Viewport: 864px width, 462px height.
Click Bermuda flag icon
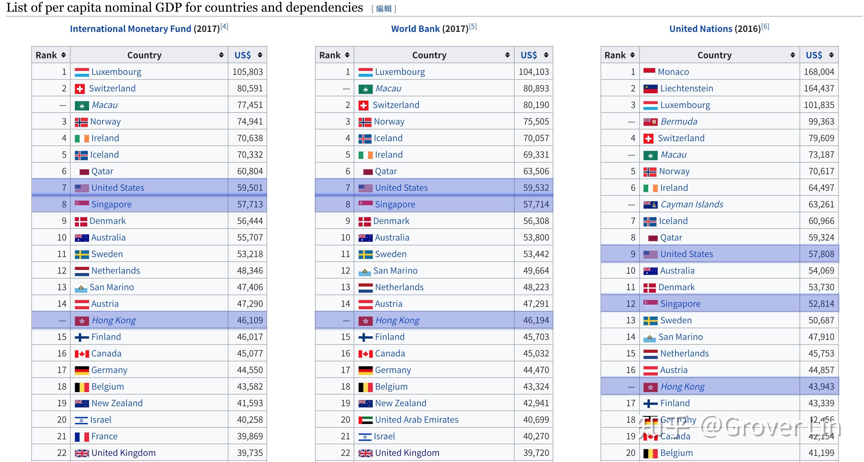(650, 122)
